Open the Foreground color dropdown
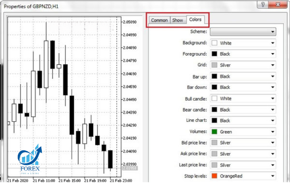The height and width of the screenshot is (184, 290). [243, 54]
